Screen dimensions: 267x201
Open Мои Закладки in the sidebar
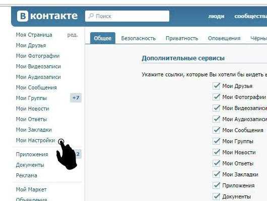point(34,130)
